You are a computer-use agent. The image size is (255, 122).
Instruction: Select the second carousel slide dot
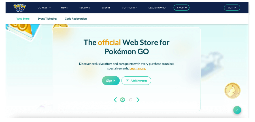pyautogui.click(x=131, y=100)
